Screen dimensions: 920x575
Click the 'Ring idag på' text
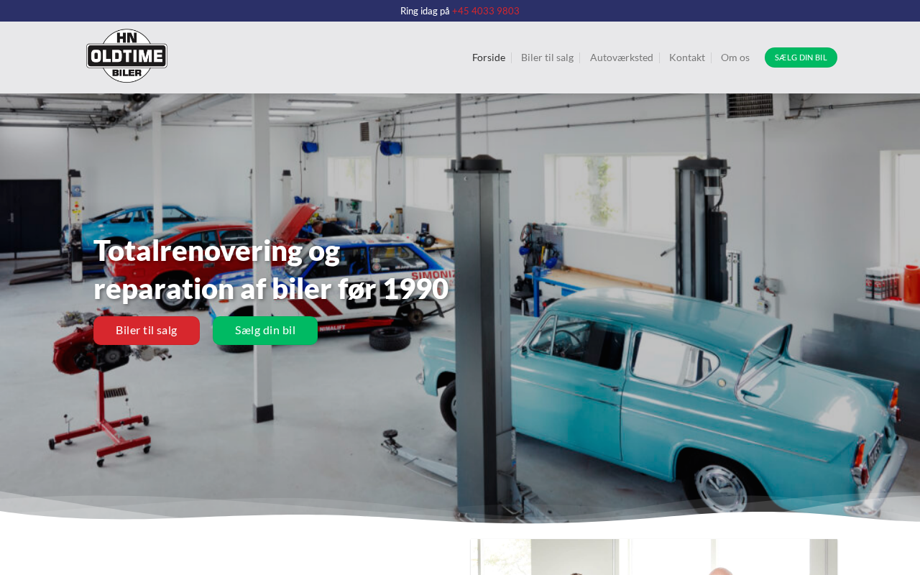(x=424, y=11)
